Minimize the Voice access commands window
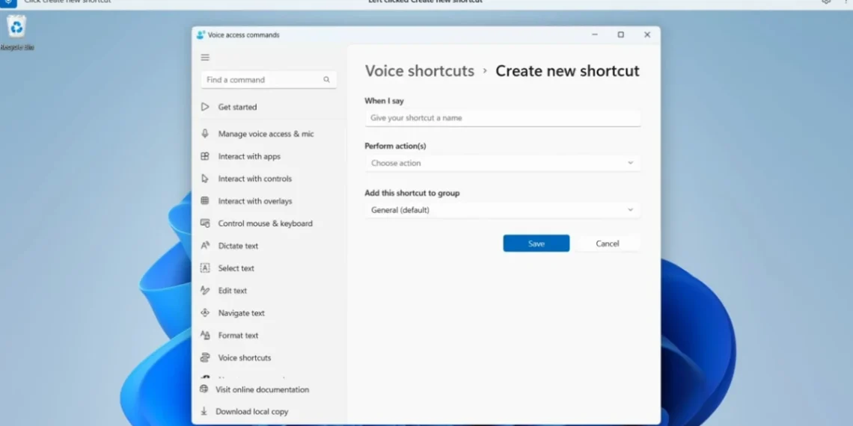 click(x=595, y=35)
